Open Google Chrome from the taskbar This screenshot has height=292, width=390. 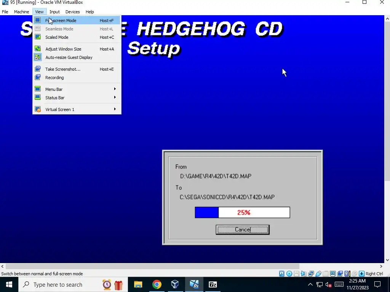157,284
